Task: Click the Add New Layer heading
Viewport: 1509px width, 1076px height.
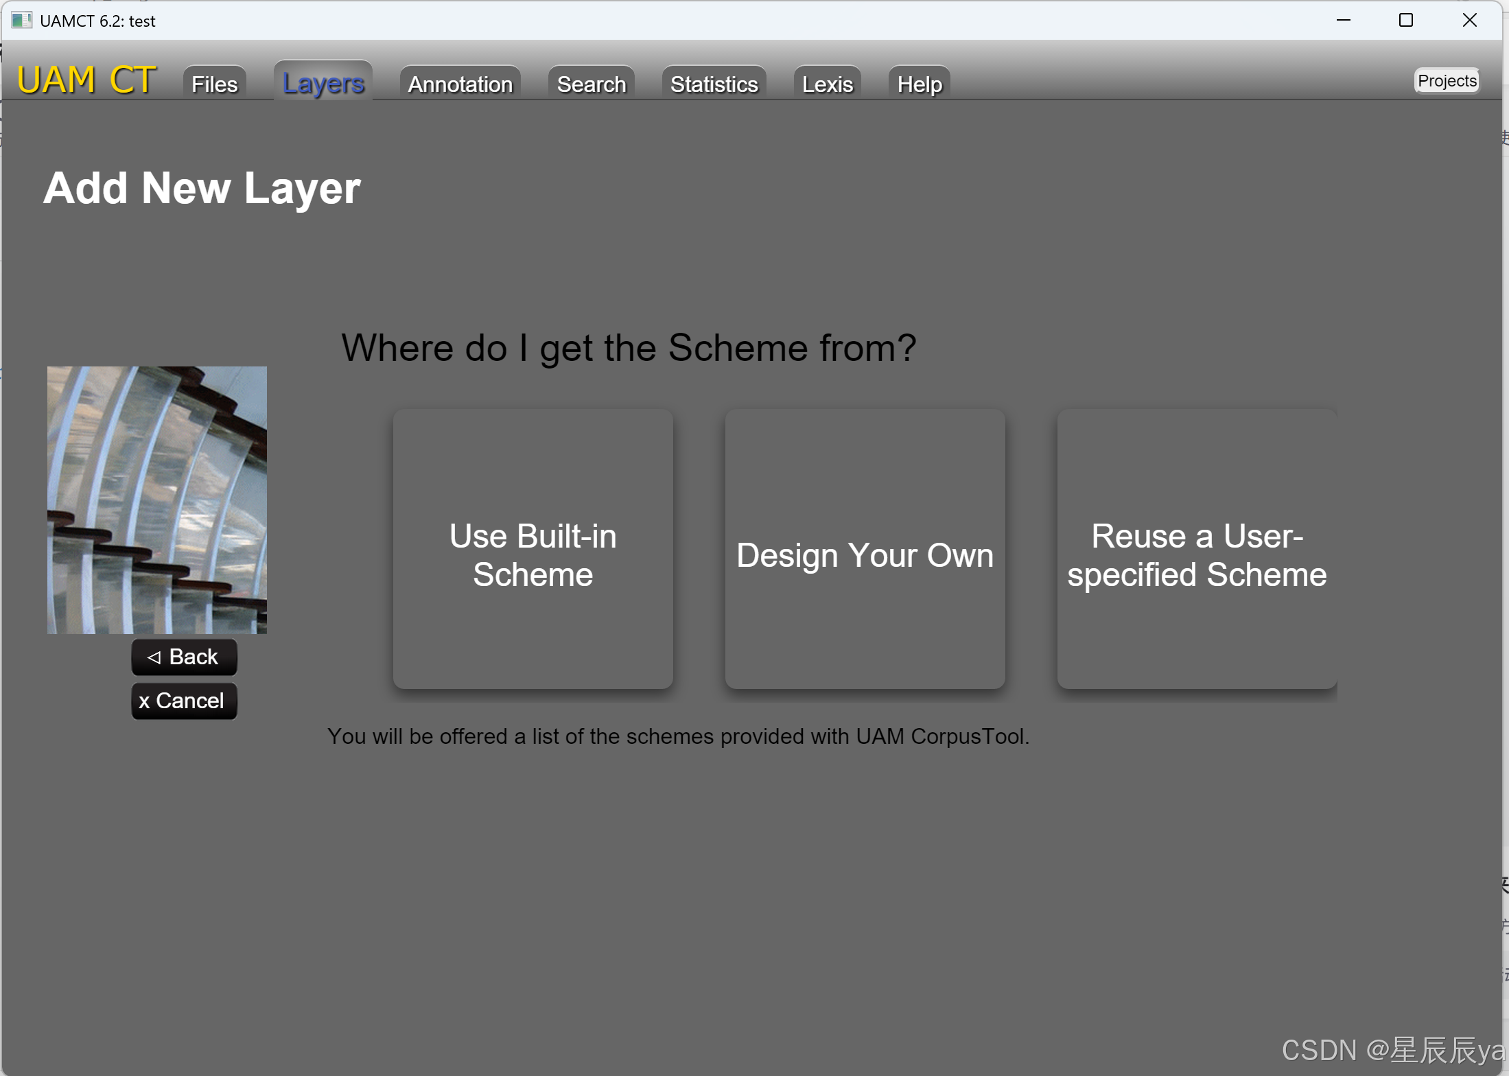Action: [202, 188]
